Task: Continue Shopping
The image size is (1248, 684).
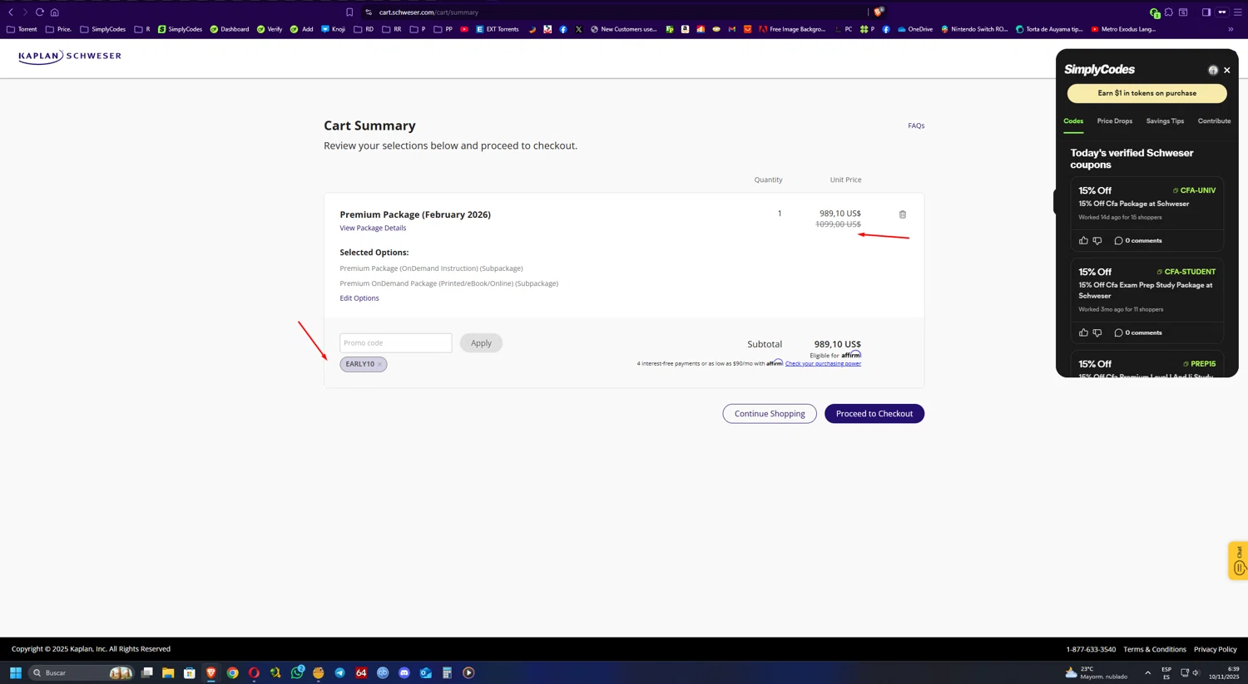Action: tap(770, 413)
